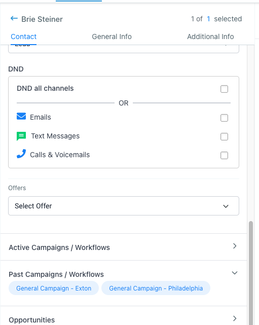
Task: Tick the Text Messages DND checkbox
Action: click(224, 136)
